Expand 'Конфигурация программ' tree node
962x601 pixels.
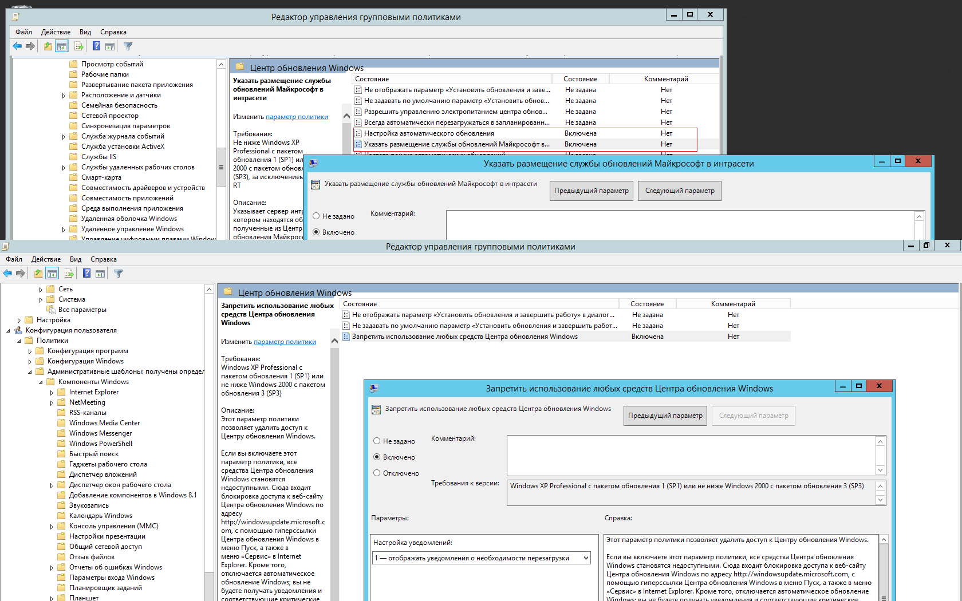(x=30, y=351)
